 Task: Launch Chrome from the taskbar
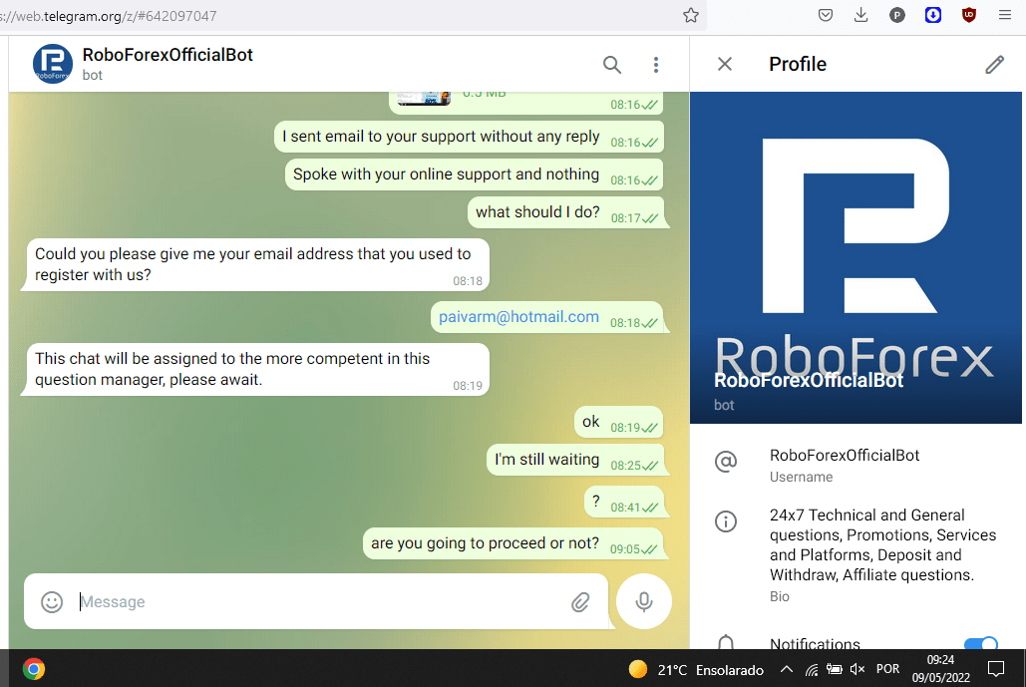coord(34,669)
